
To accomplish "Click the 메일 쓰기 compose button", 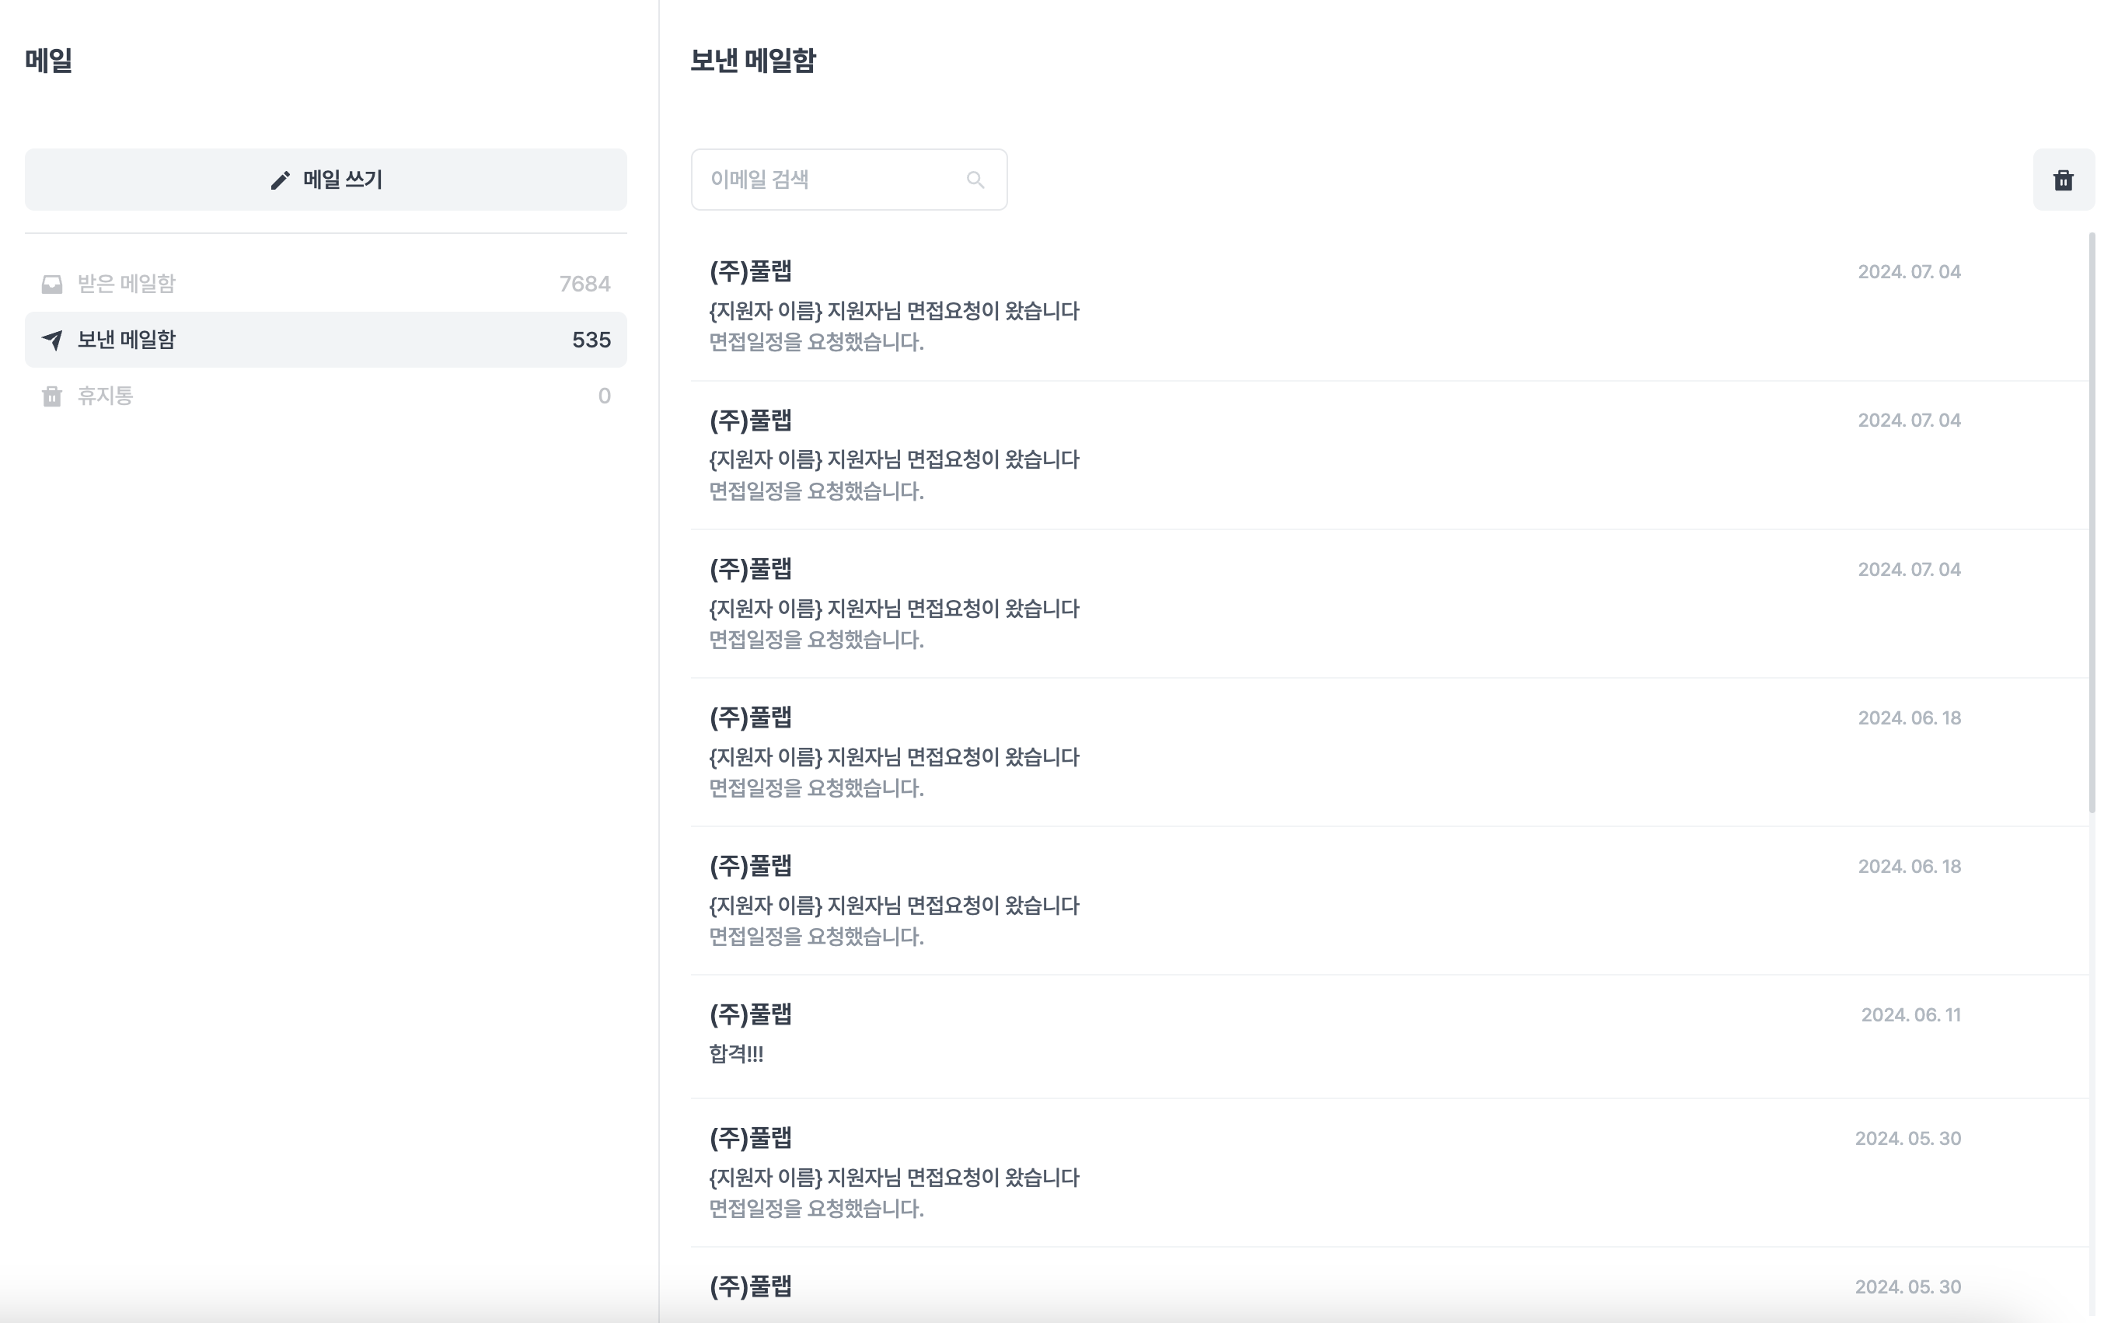I will tap(326, 180).
